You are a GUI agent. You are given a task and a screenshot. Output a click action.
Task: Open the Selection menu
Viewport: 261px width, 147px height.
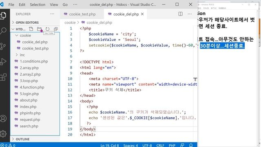pyautogui.click(x=38, y=4)
